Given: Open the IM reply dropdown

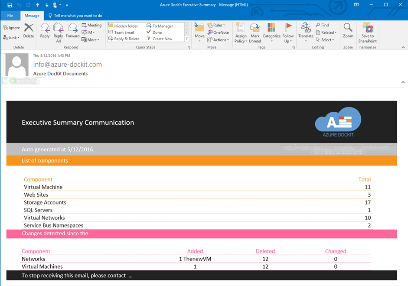Looking at the screenshot, I should tap(88, 32).
